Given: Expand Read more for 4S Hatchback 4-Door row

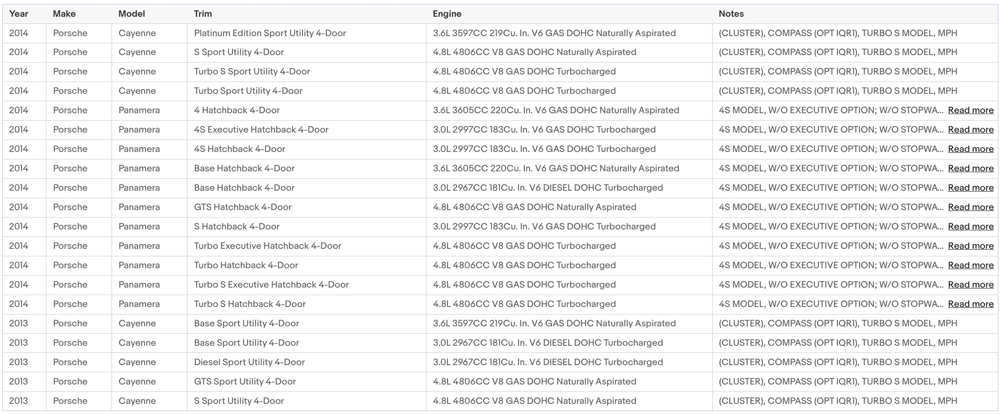Looking at the screenshot, I should (971, 149).
